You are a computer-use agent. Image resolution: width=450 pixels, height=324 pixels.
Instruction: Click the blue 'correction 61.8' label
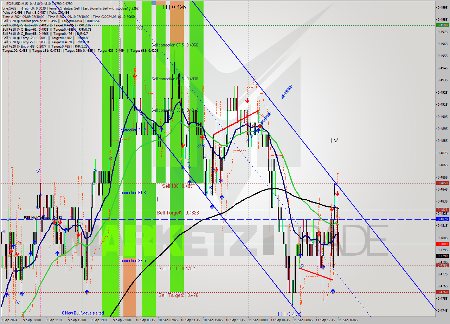(133, 193)
